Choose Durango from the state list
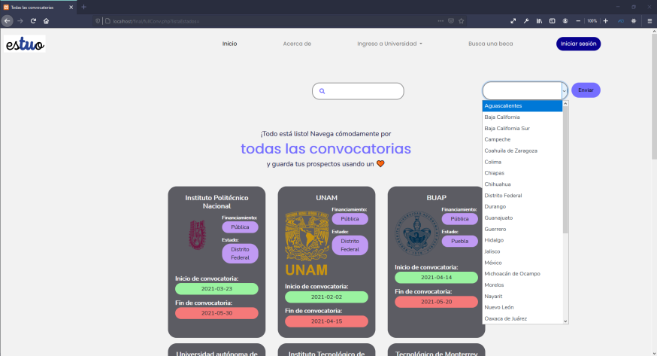Viewport: 657px width, 356px height. (x=522, y=207)
